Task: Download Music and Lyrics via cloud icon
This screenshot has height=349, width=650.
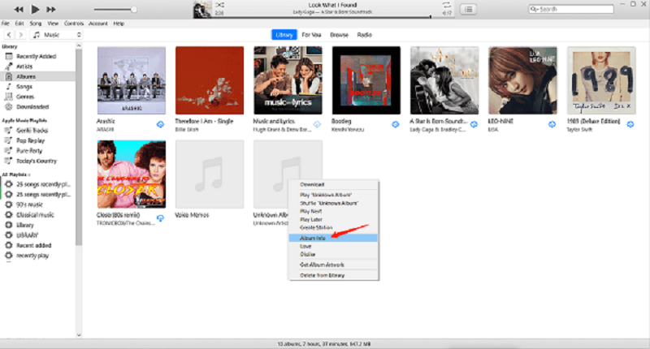Action: point(317,124)
